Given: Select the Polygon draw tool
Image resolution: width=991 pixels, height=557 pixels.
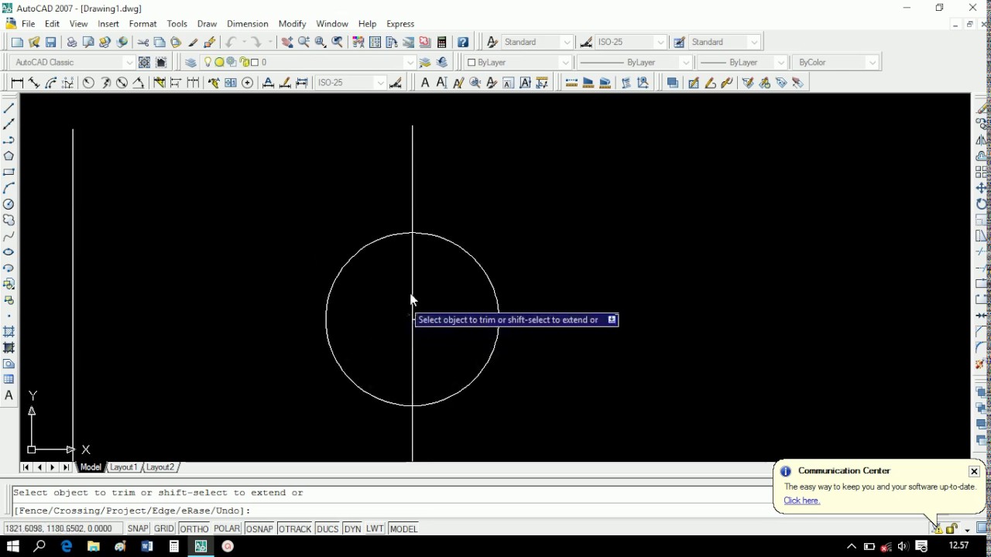Looking at the screenshot, I should [x=9, y=156].
